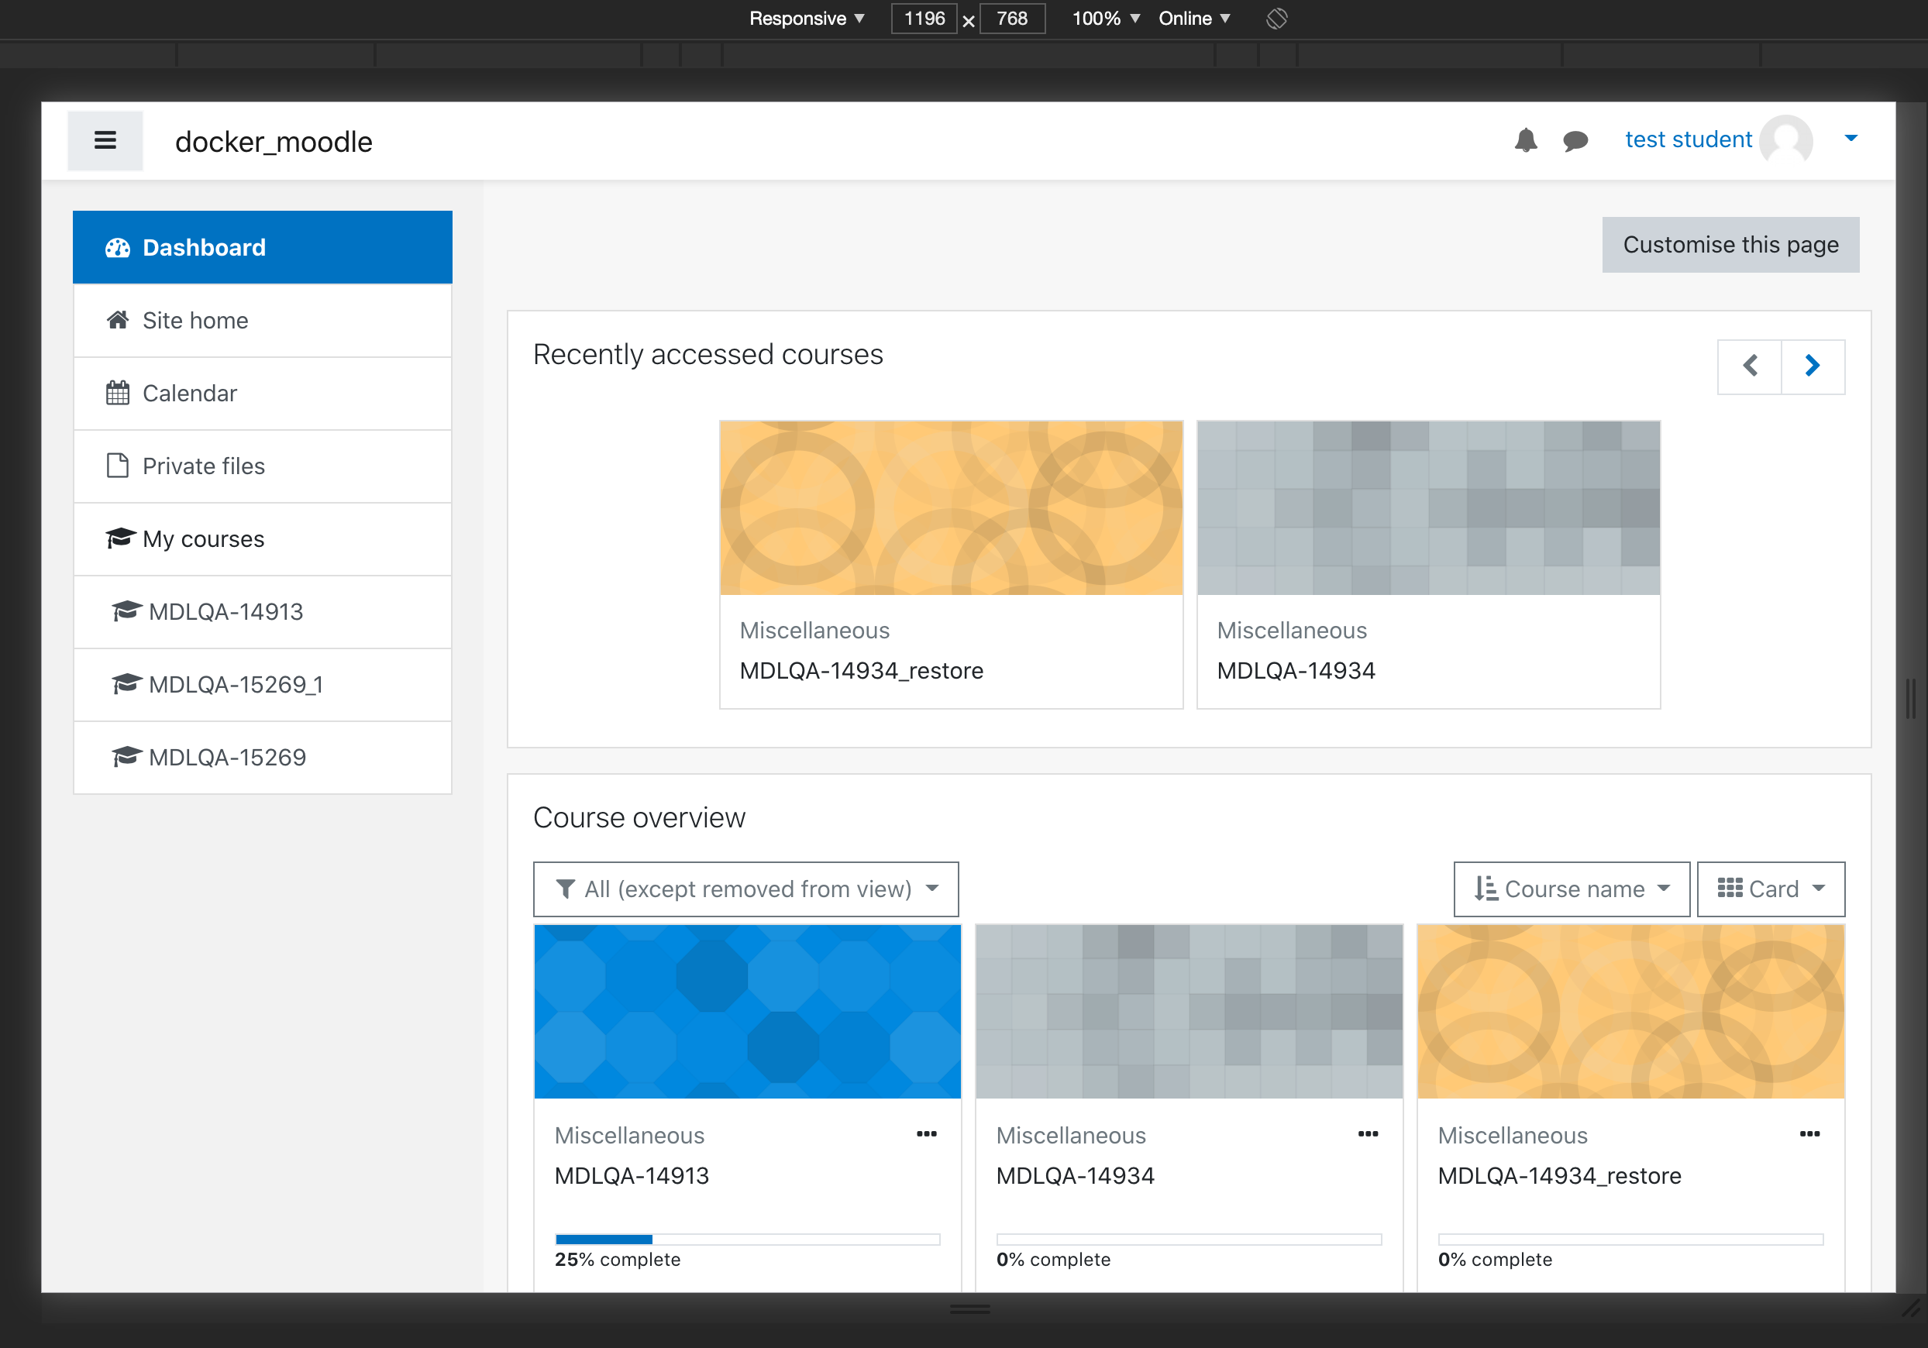Open the MDLQA-14913 blue course image
This screenshot has width=1928, height=1348.
(747, 1013)
